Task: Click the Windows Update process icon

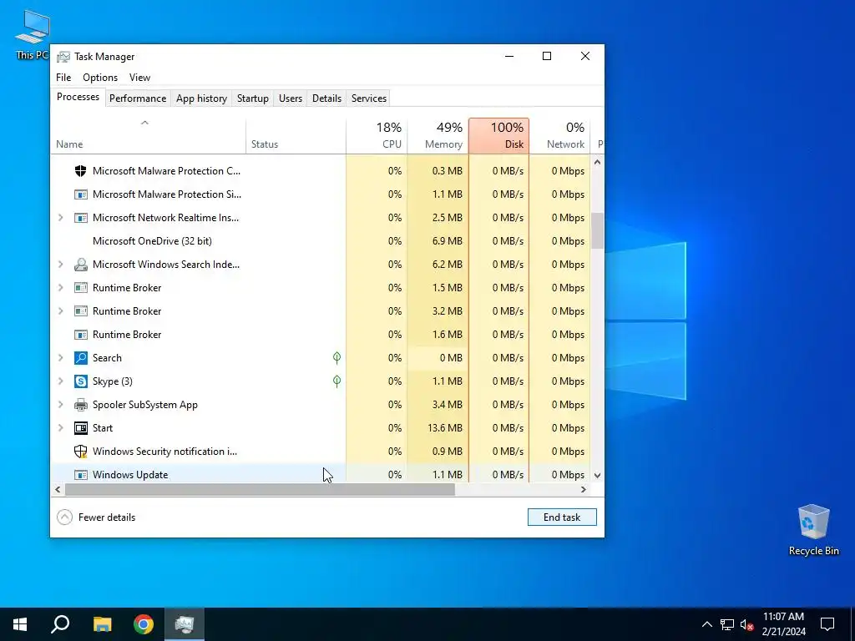Action: [x=81, y=475]
